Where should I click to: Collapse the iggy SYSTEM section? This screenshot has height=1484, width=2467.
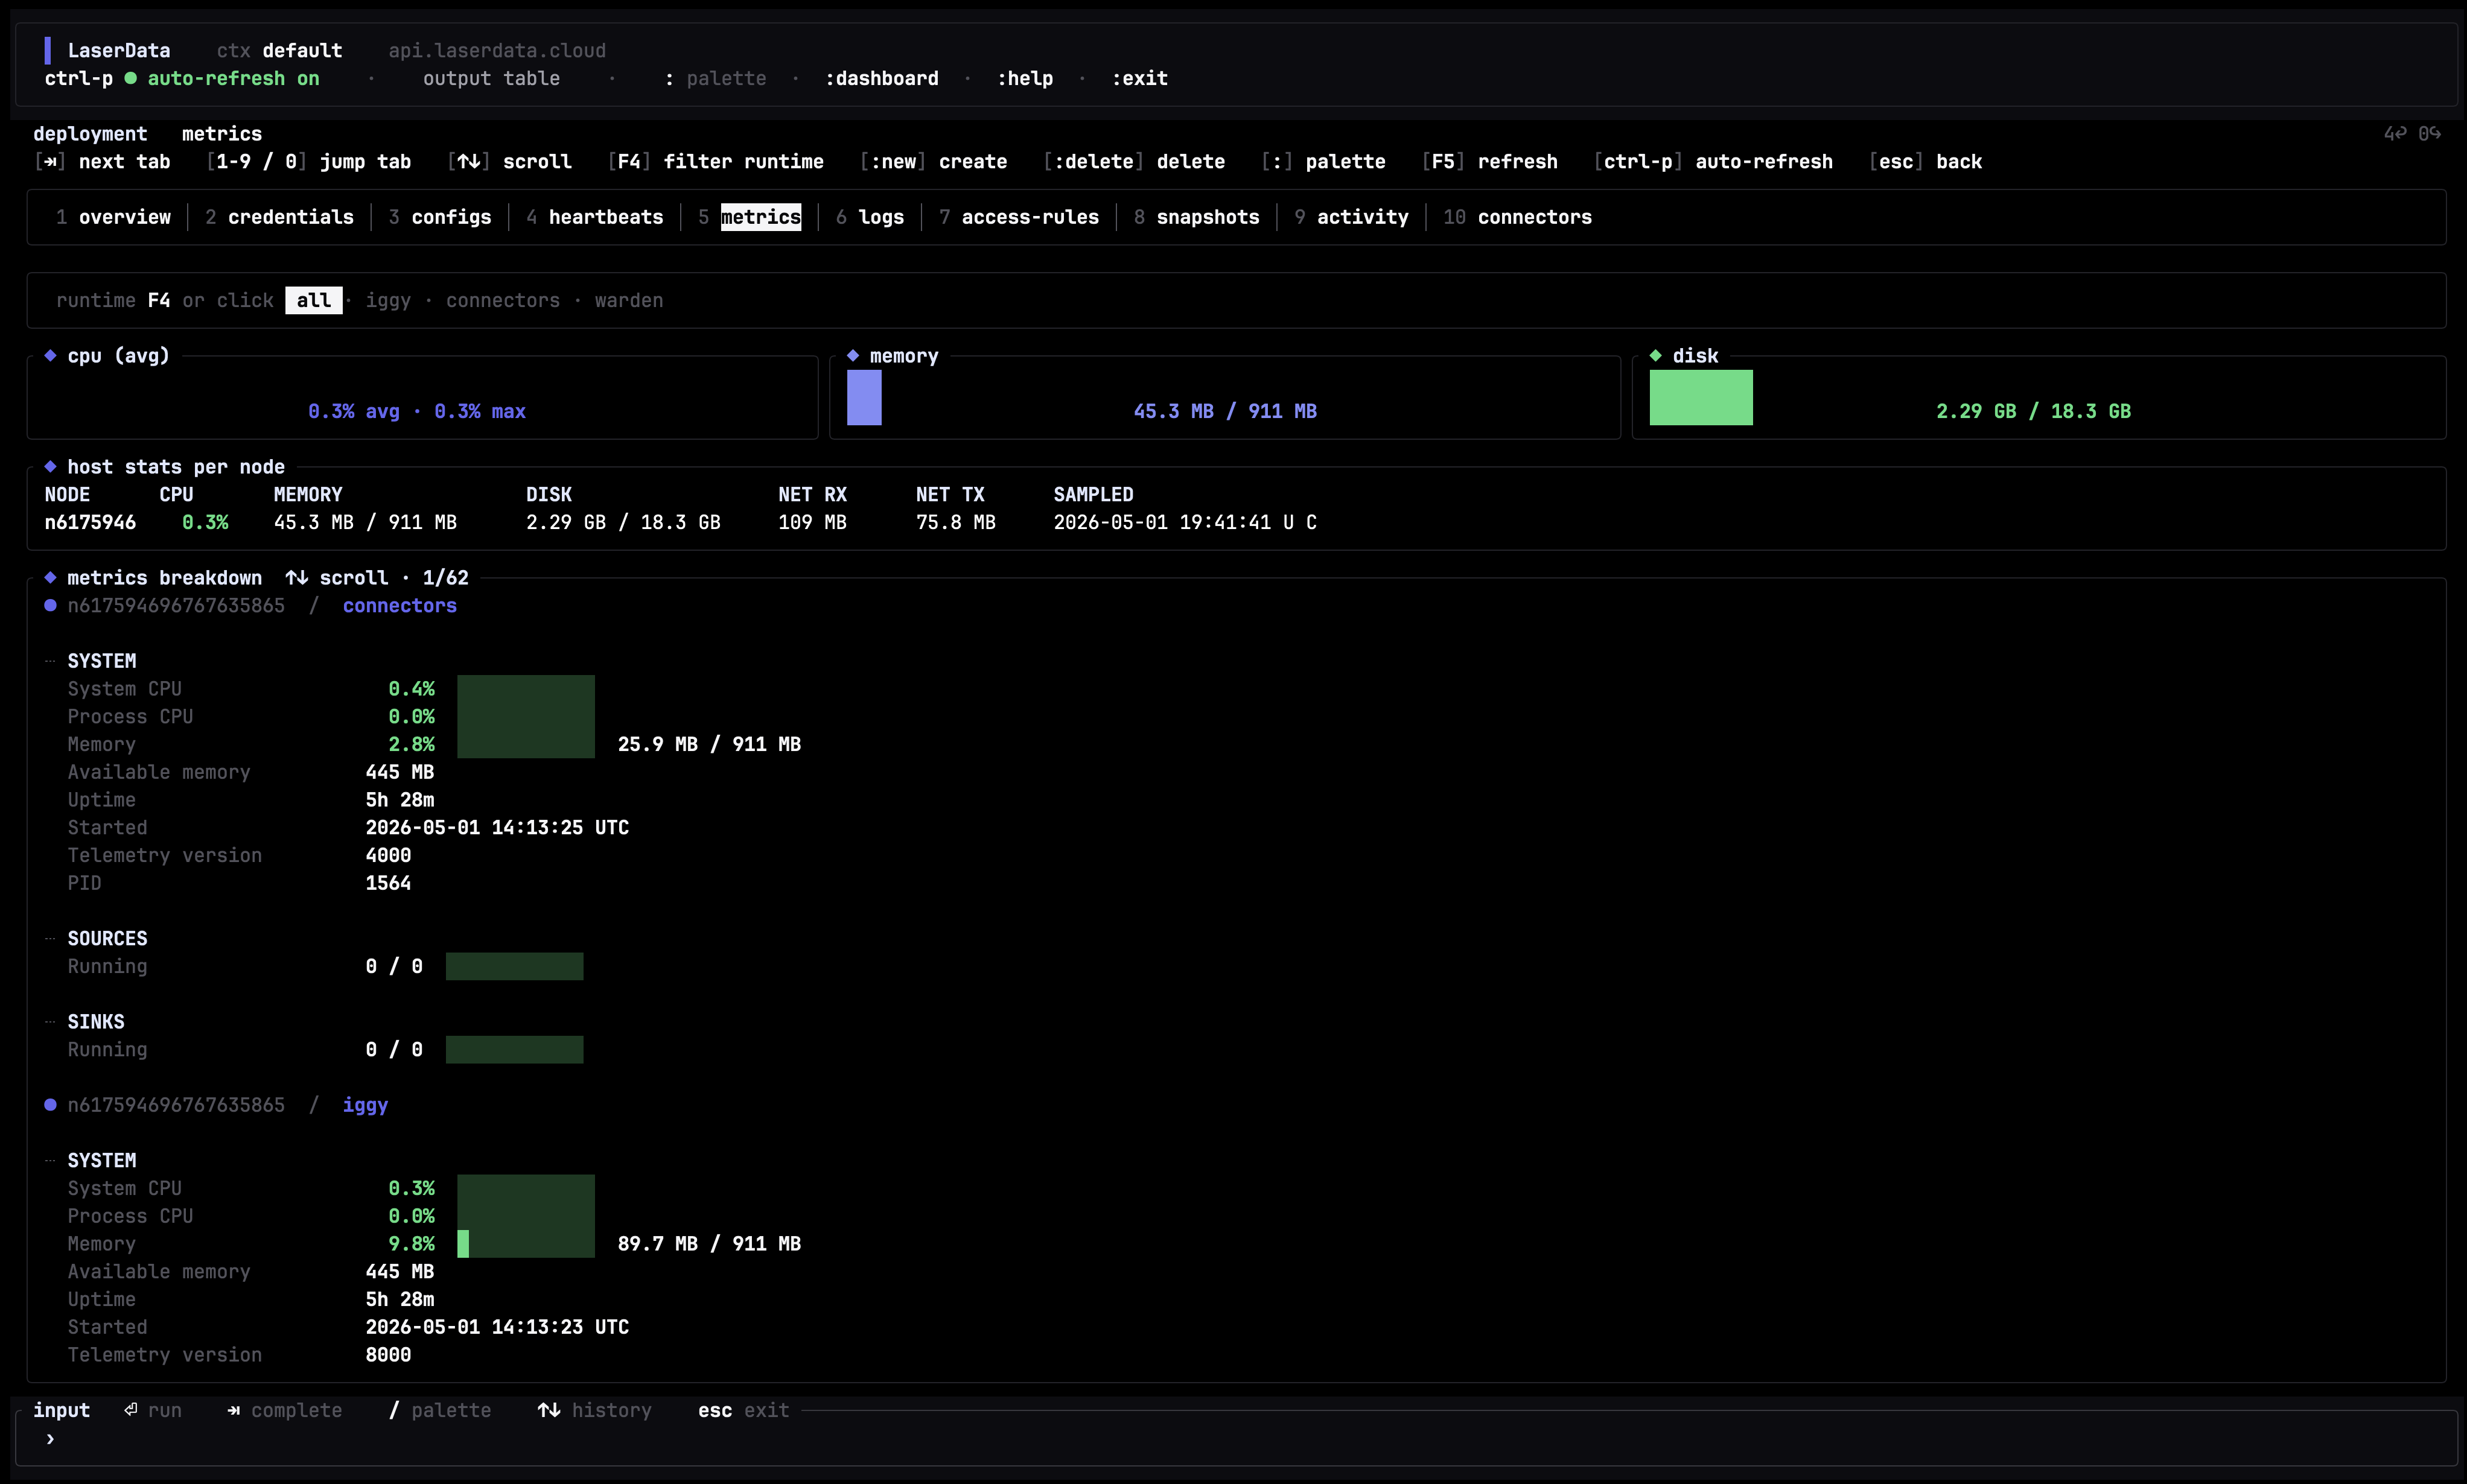coord(50,1160)
